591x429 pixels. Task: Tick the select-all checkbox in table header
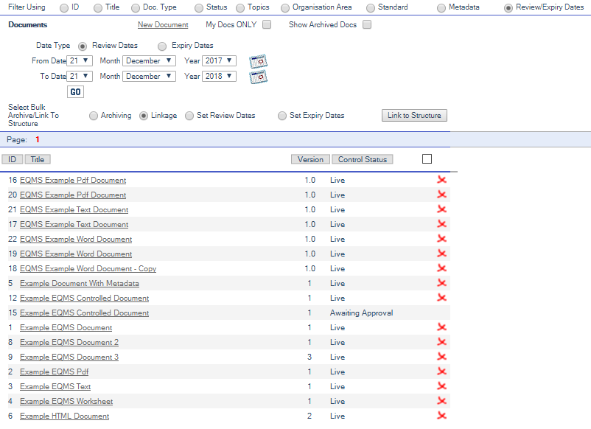point(427,159)
